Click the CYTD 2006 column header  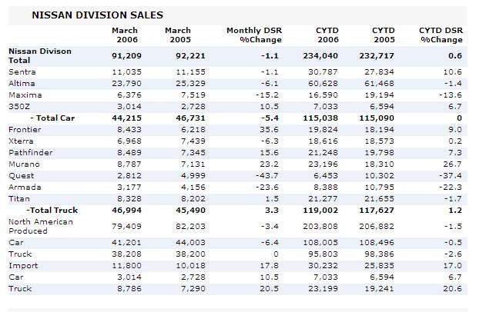click(327, 35)
